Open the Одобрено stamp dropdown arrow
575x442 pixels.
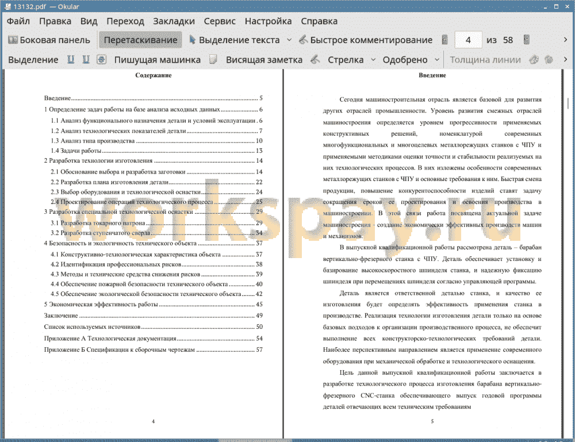click(437, 60)
